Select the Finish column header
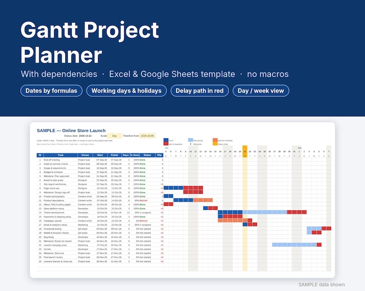The image size is (365, 291). click(x=114, y=155)
